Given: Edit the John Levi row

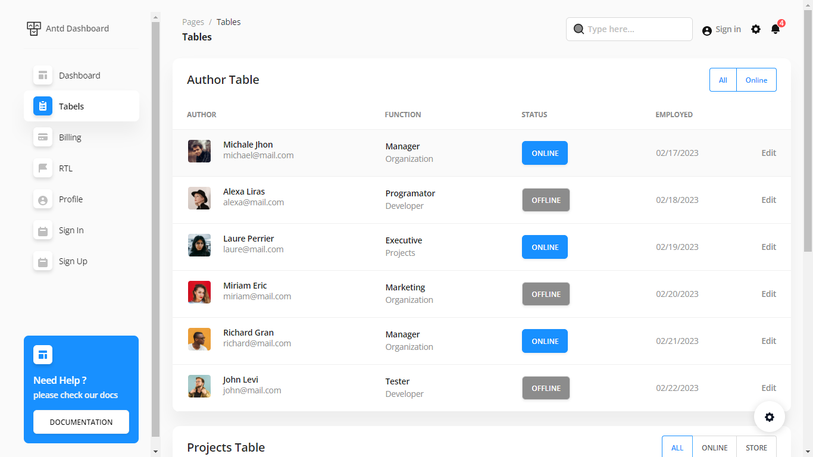Looking at the screenshot, I should pyautogui.click(x=769, y=388).
